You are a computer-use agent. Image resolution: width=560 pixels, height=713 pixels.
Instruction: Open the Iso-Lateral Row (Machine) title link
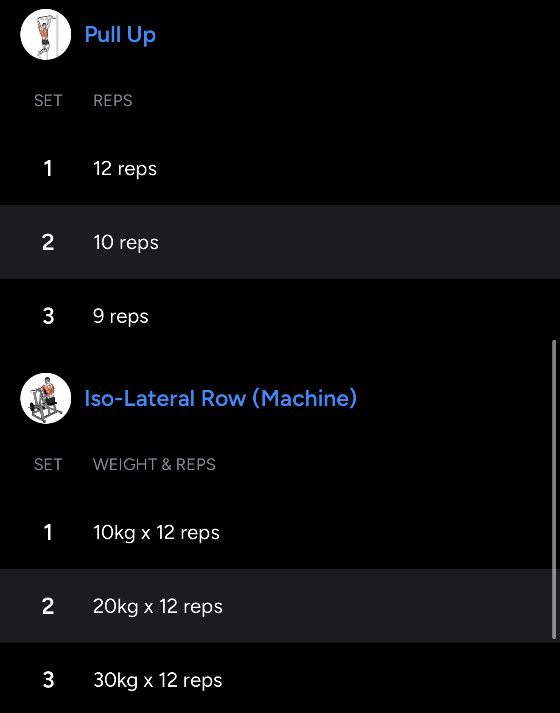click(220, 398)
